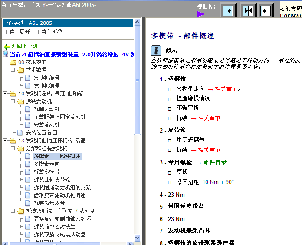Collapse the 10 发动机总成 气缸 曲轴箱 node
This screenshot has height=245, width=302.
(5, 93)
